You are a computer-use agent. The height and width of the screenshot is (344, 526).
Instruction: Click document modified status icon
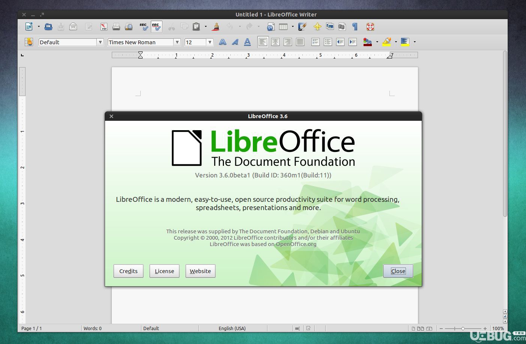(x=308, y=328)
